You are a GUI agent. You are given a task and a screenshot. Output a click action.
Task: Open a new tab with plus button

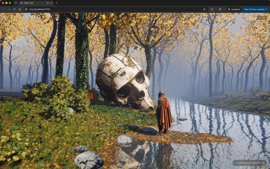[x=57, y=3]
